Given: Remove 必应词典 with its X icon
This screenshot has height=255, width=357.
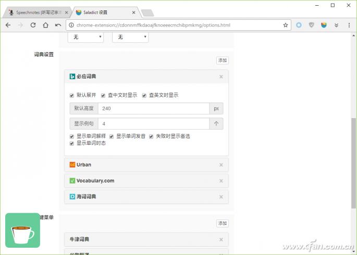Looking at the screenshot, I should pos(221,76).
